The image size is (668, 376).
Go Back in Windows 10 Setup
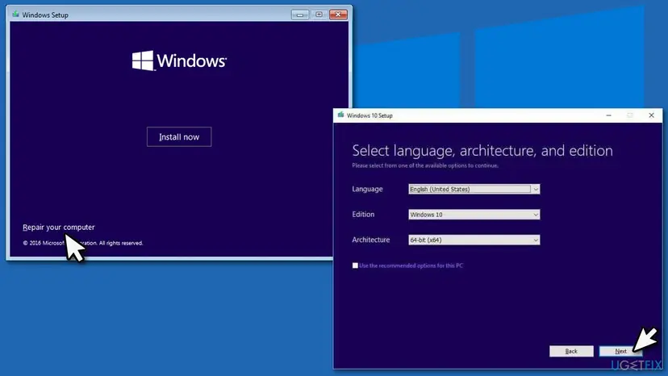(x=571, y=351)
